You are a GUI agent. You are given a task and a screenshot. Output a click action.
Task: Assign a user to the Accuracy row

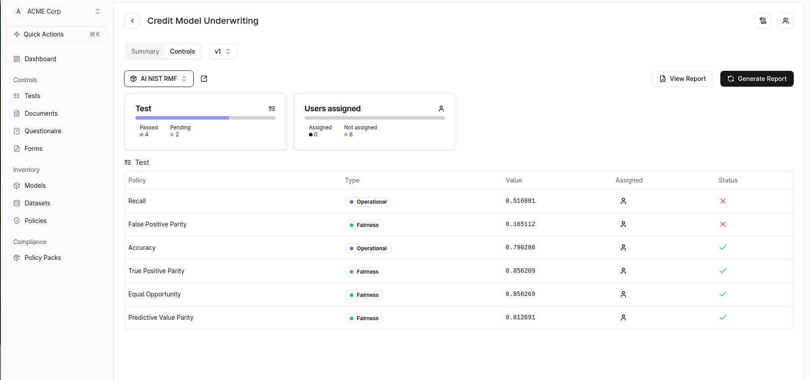pos(623,248)
